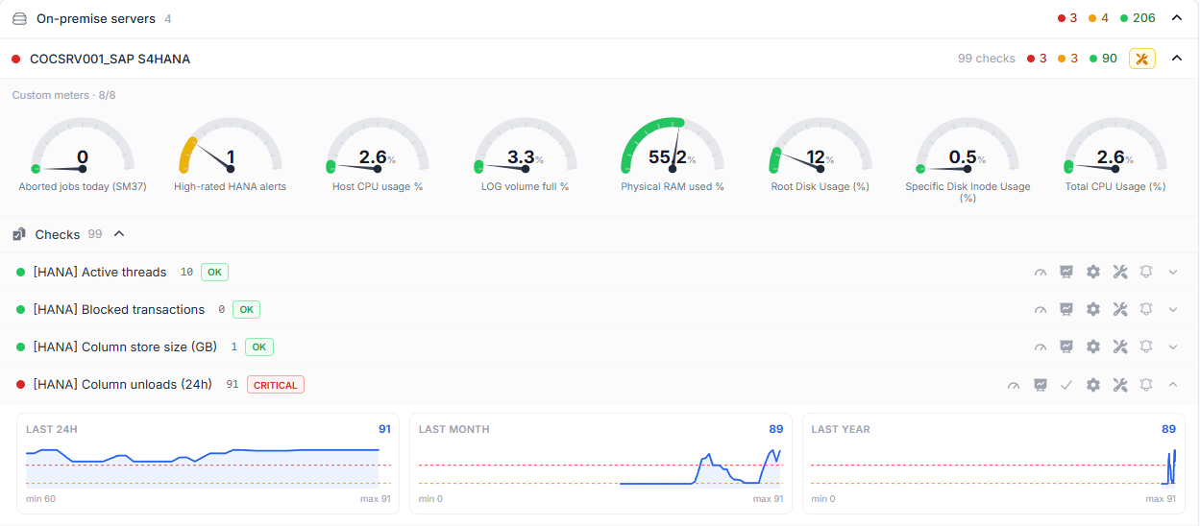1200x526 pixels.
Task: Open settings gear for Column store size check
Action: (1093, 347)
